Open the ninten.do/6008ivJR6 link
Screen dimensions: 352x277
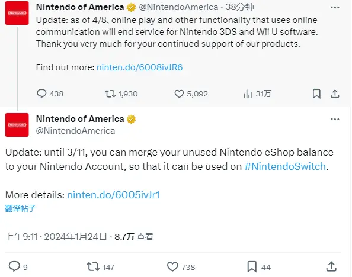tap(140, 67)
